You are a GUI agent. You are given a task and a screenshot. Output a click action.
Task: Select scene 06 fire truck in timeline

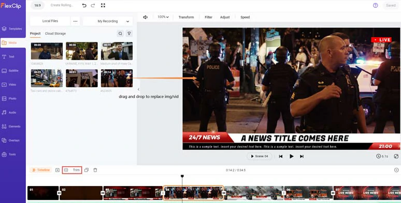coord(308,193)
